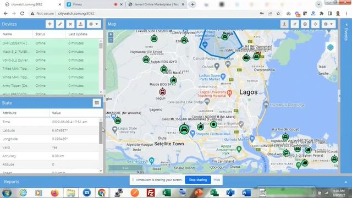Click the down arrow of the State scrollbar
Viewport: 352px width, 198px height.
[101, 171]
